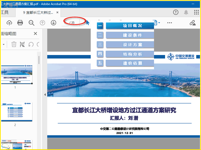Image resolution: width=201 pixels, height=150 pixels.
Task: Upload the file to Adobe cloud
Action: point(9,23)
